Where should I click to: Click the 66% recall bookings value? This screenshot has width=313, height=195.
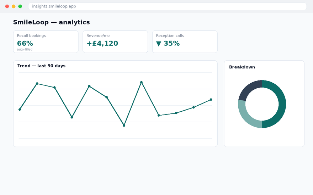pos(25,43)
